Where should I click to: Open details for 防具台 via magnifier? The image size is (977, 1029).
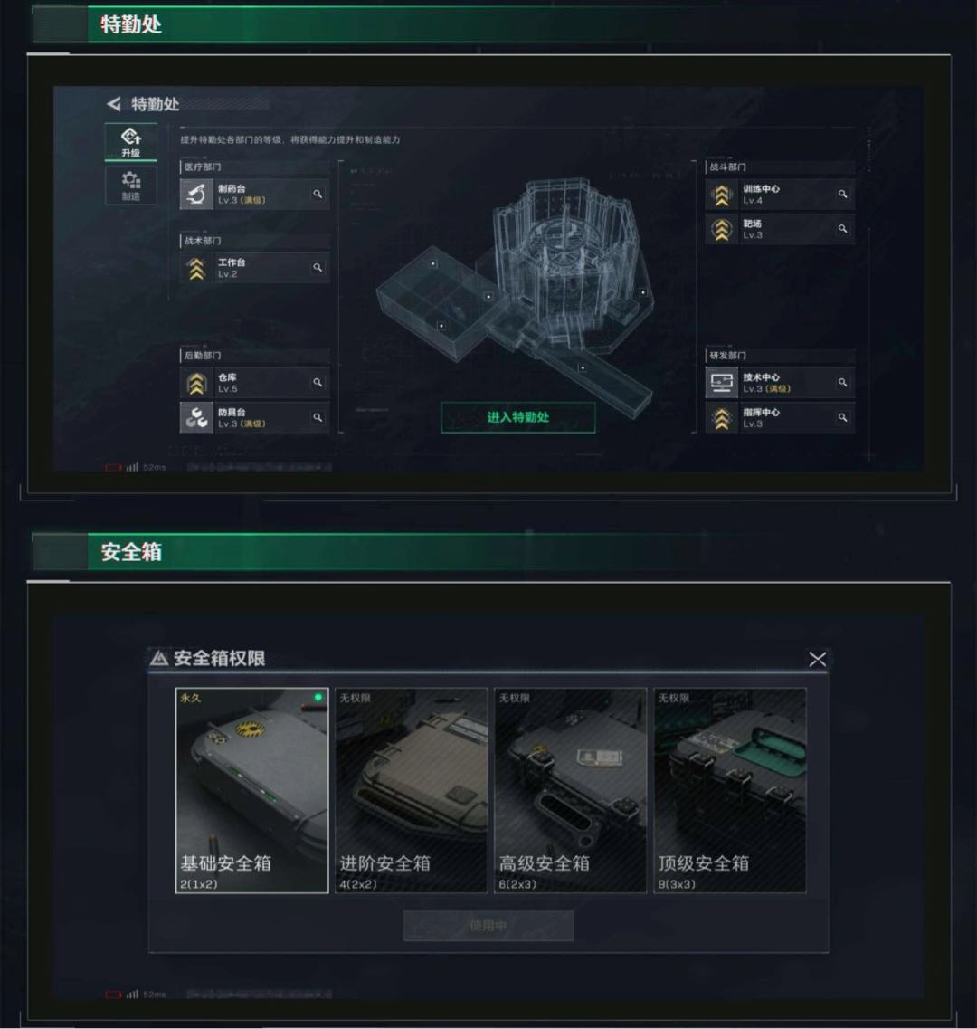[318, 417]
